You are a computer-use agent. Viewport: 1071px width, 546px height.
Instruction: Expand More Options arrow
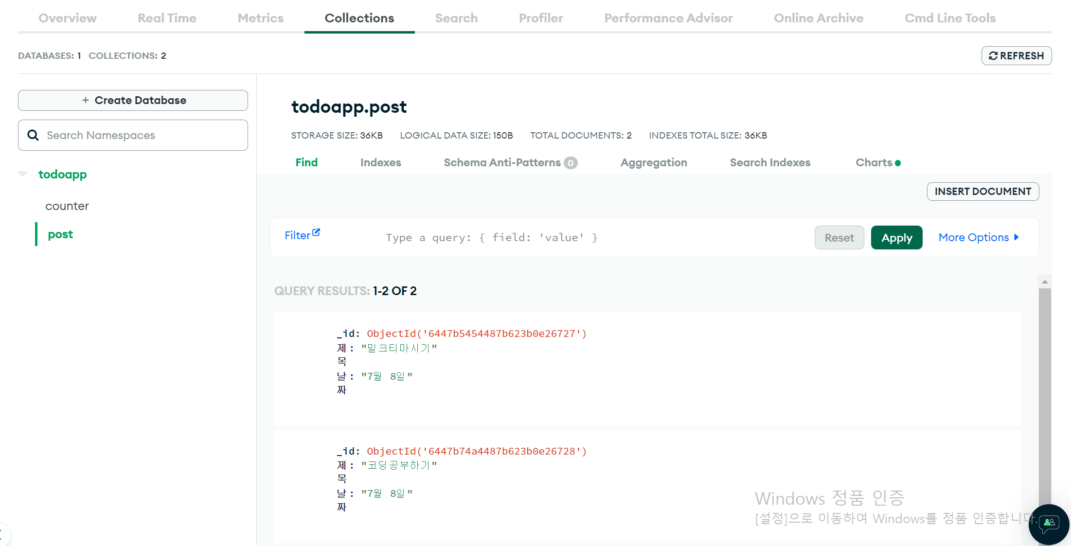[1016, 237]
